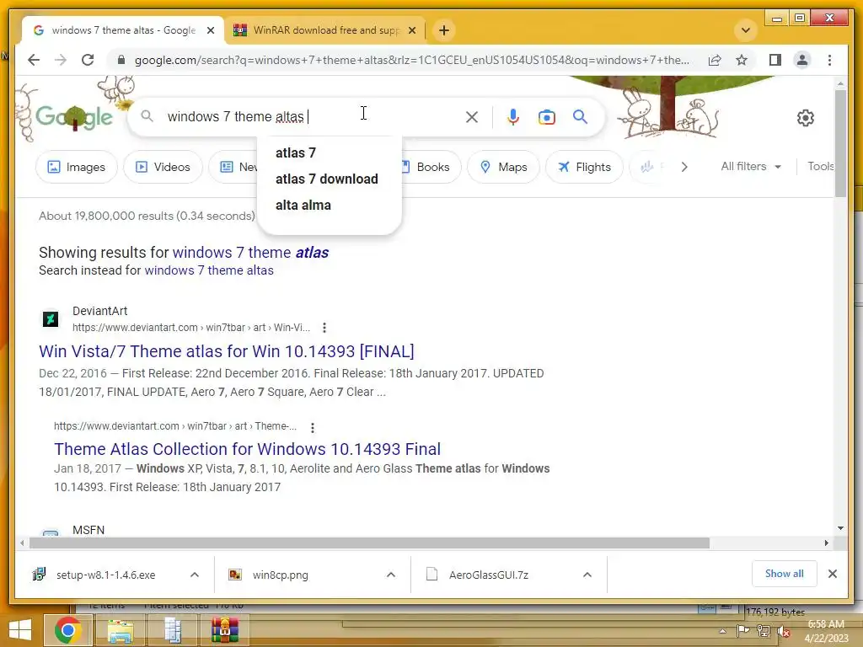Open options for Theme Atlas Collection result
Viewport: 863px width, 647px height.
312,427
